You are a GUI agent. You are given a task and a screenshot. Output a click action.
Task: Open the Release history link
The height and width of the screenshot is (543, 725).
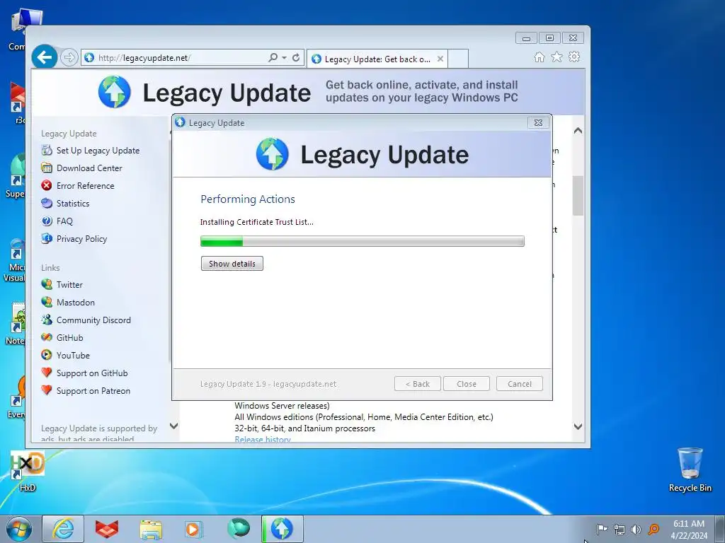262,439
